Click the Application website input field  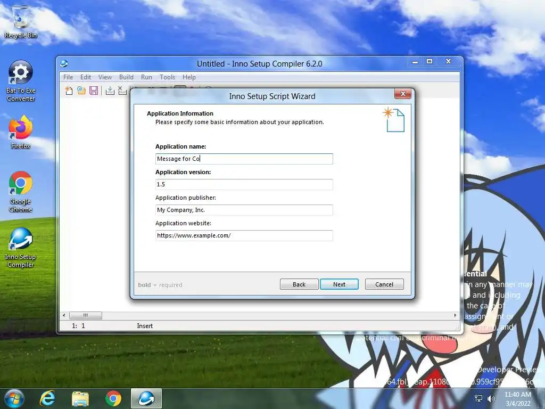pyautogui.click(x=244, y=235)
